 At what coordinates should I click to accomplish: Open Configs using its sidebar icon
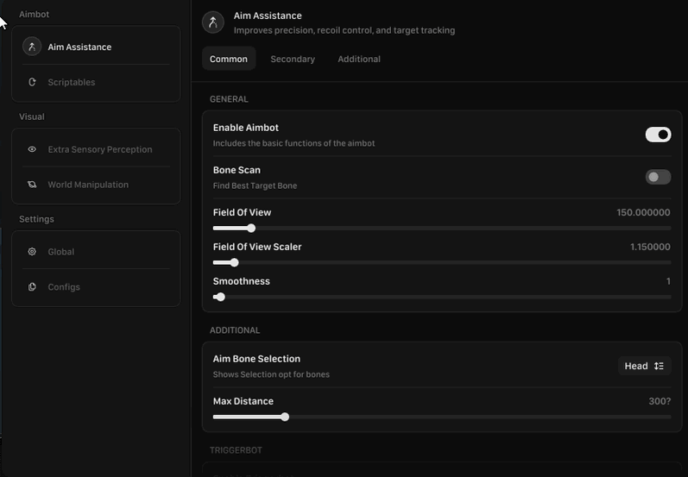(32, 287)
